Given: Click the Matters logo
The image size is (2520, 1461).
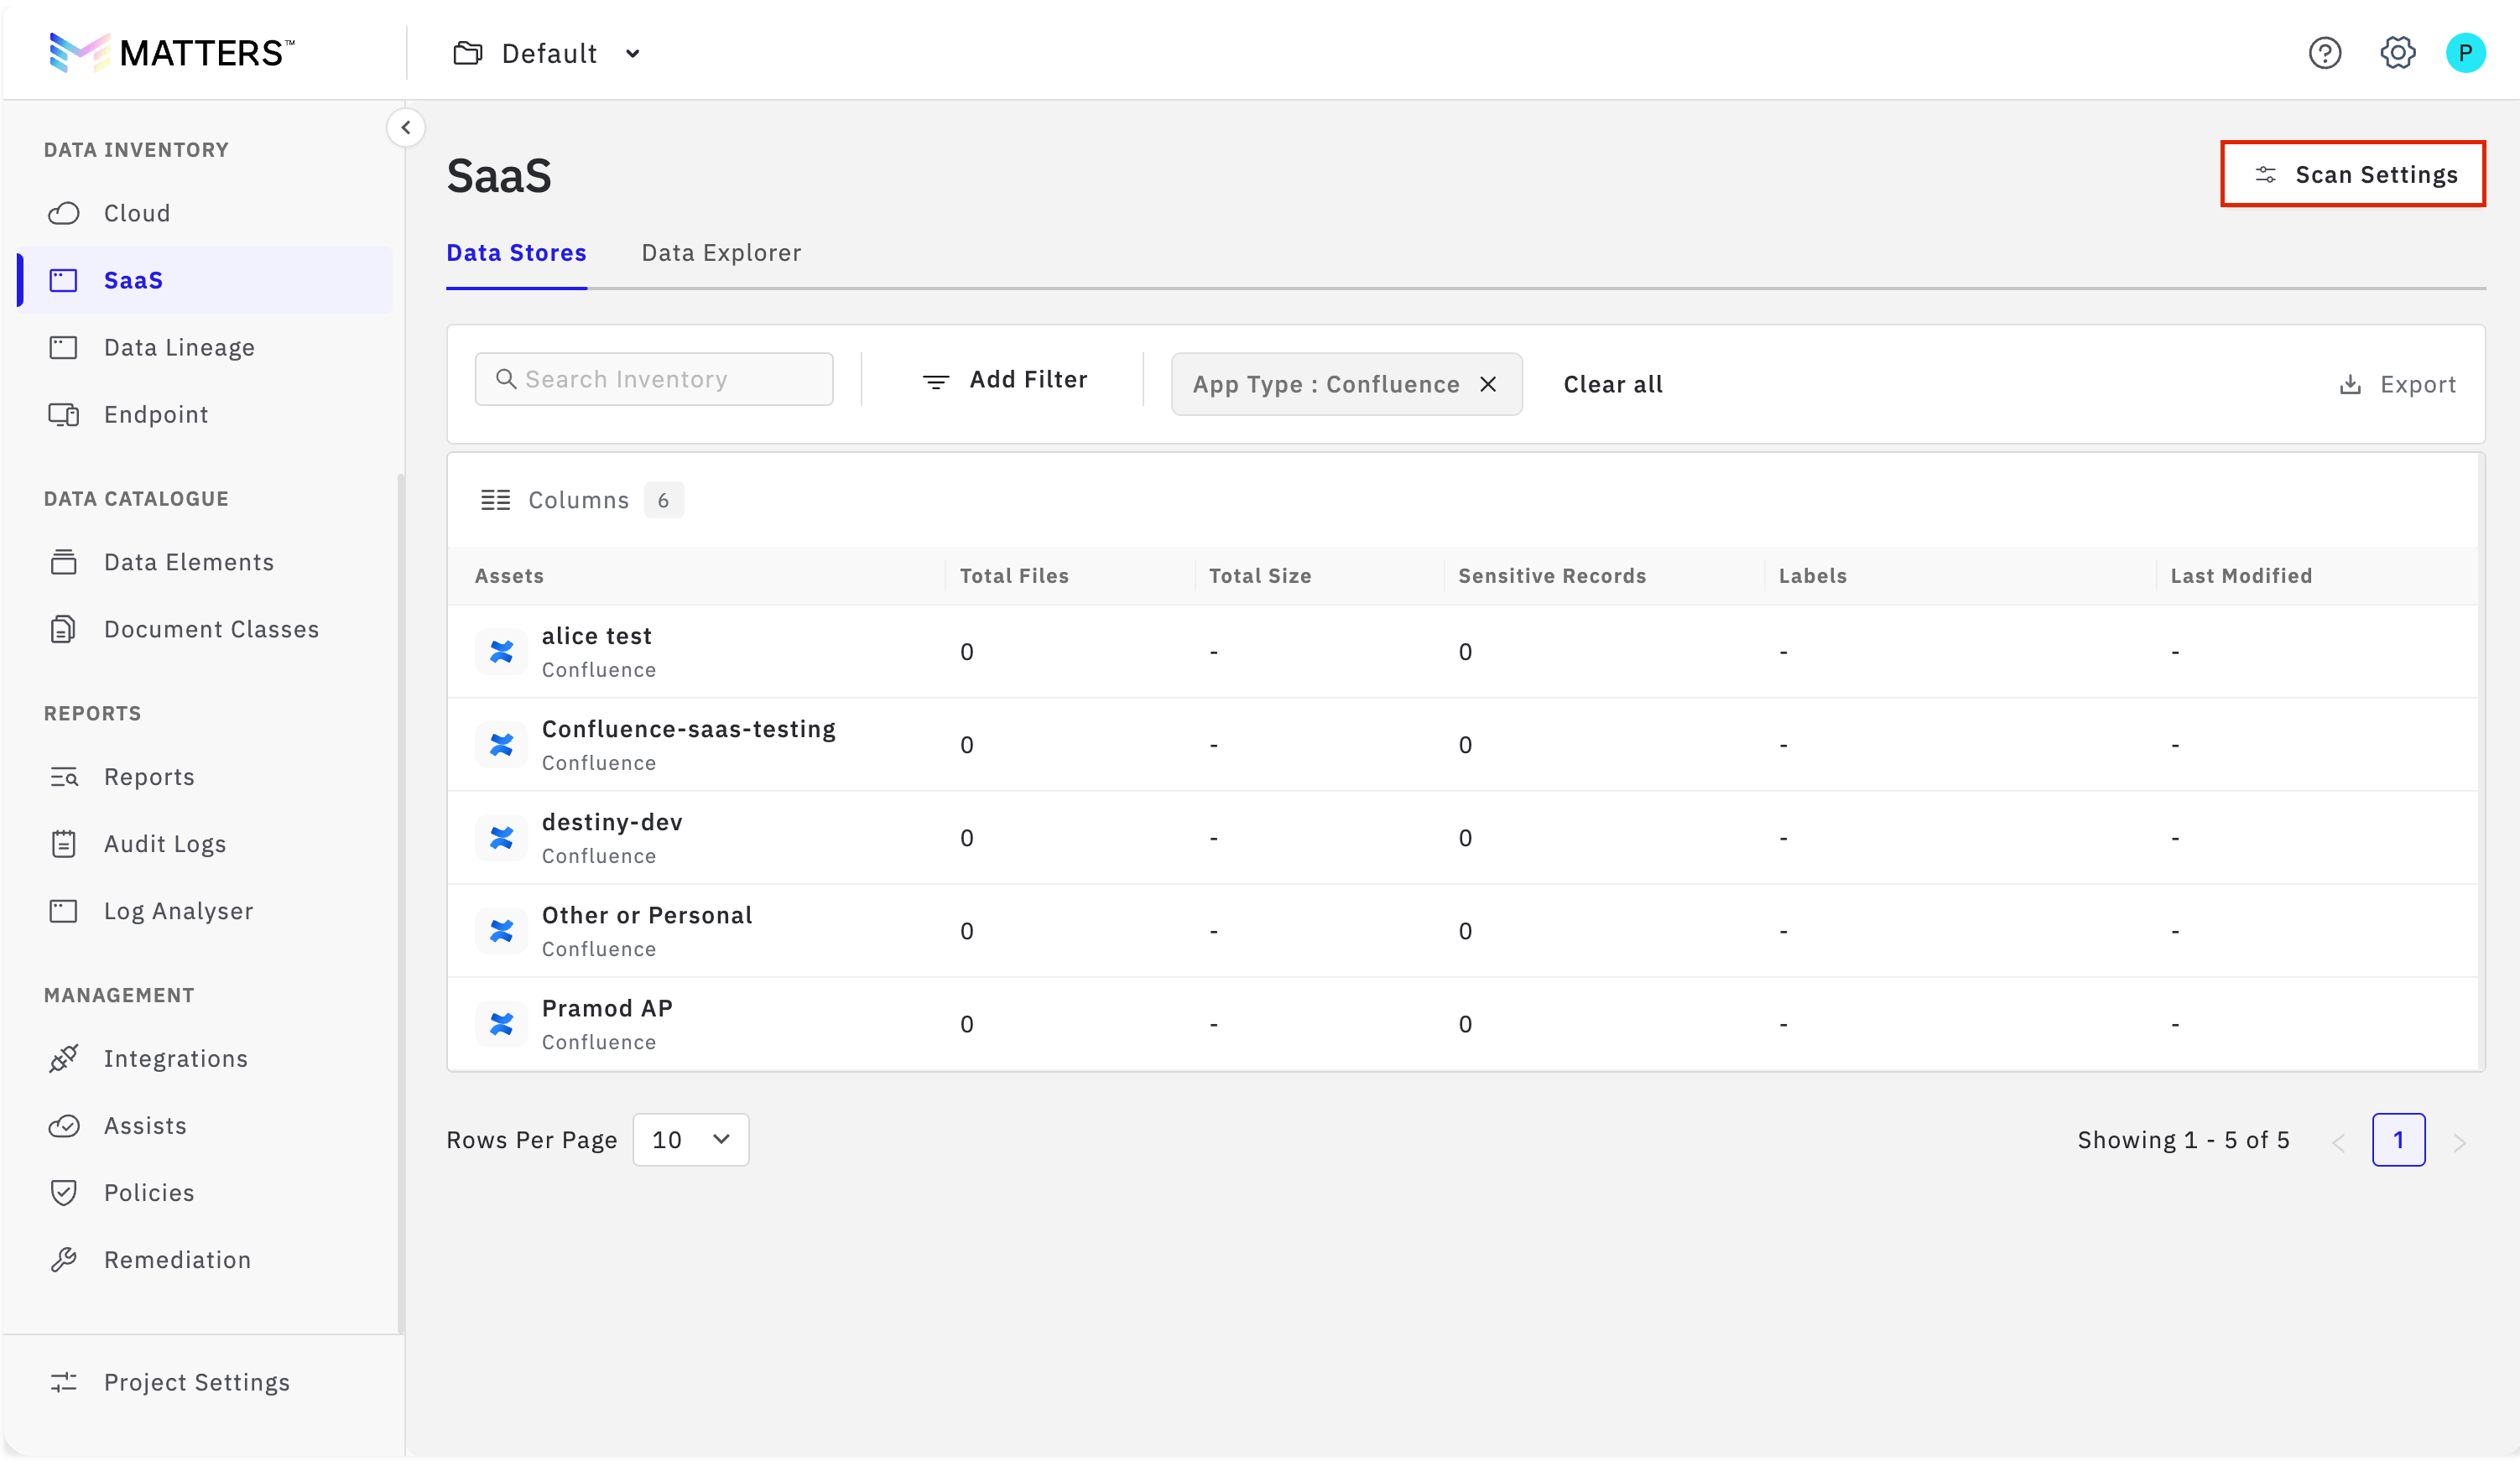Looking at the screenshot, I should point(172,52).
